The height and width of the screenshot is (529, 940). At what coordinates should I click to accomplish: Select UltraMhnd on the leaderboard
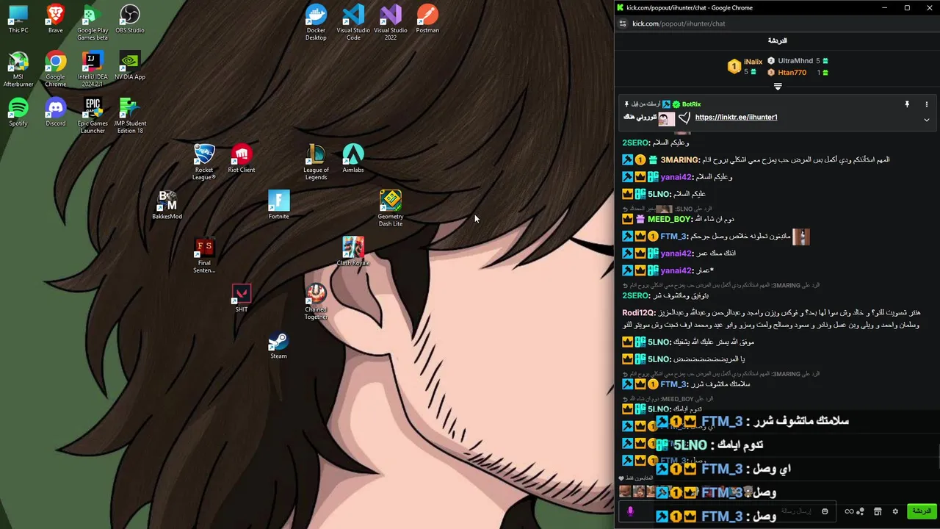click(x=795, y=61)
